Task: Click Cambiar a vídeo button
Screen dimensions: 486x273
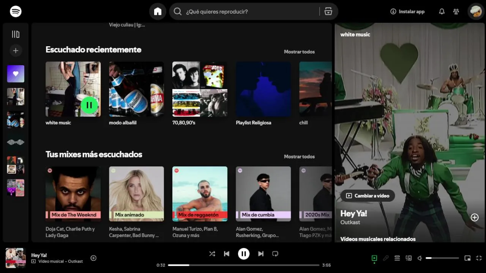Action: [x=368, y=196]
